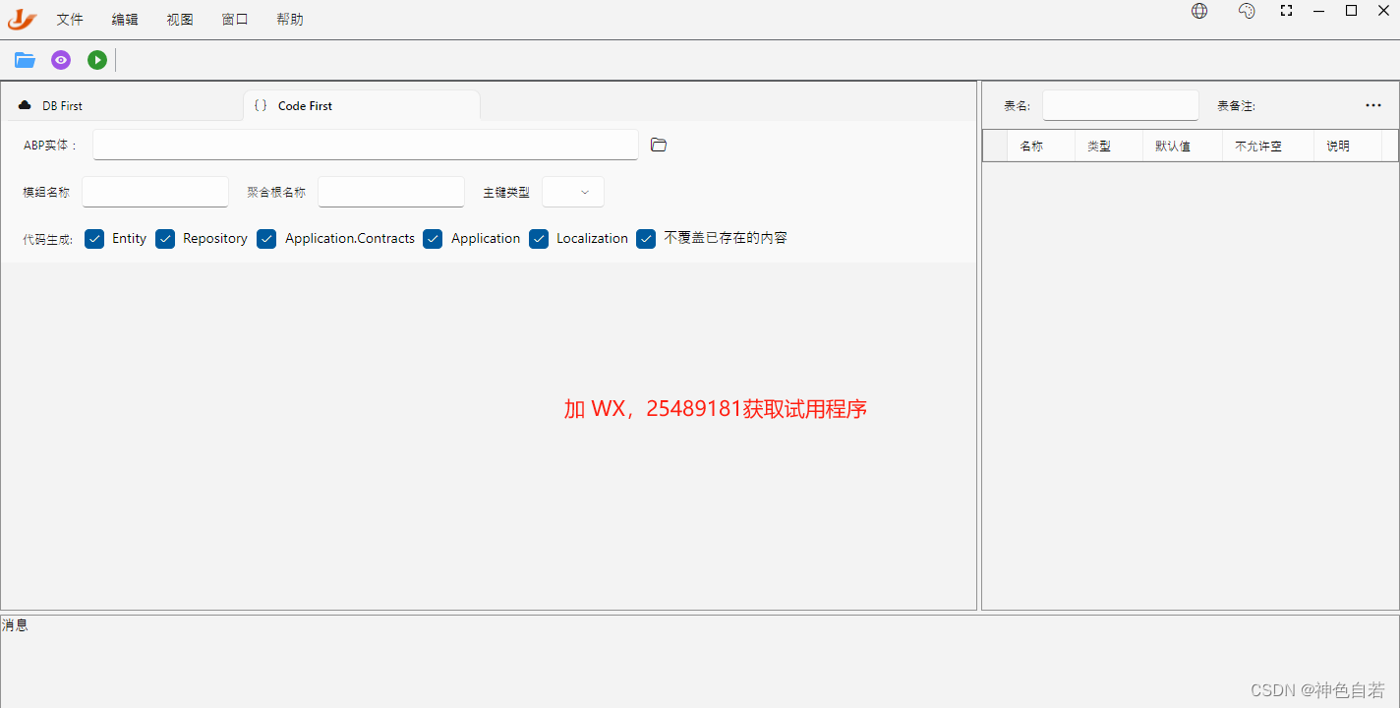The height and width of the screenshot is (708, 1400).
Task: Click the green play run icon
Action: pos(96,60)
